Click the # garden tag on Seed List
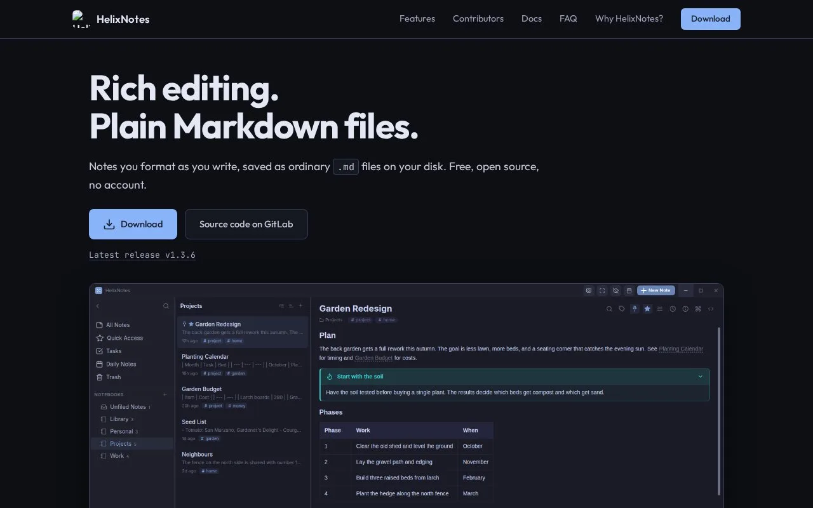The image size is (813, 508). pyautogui.click(x=210, y=438)
